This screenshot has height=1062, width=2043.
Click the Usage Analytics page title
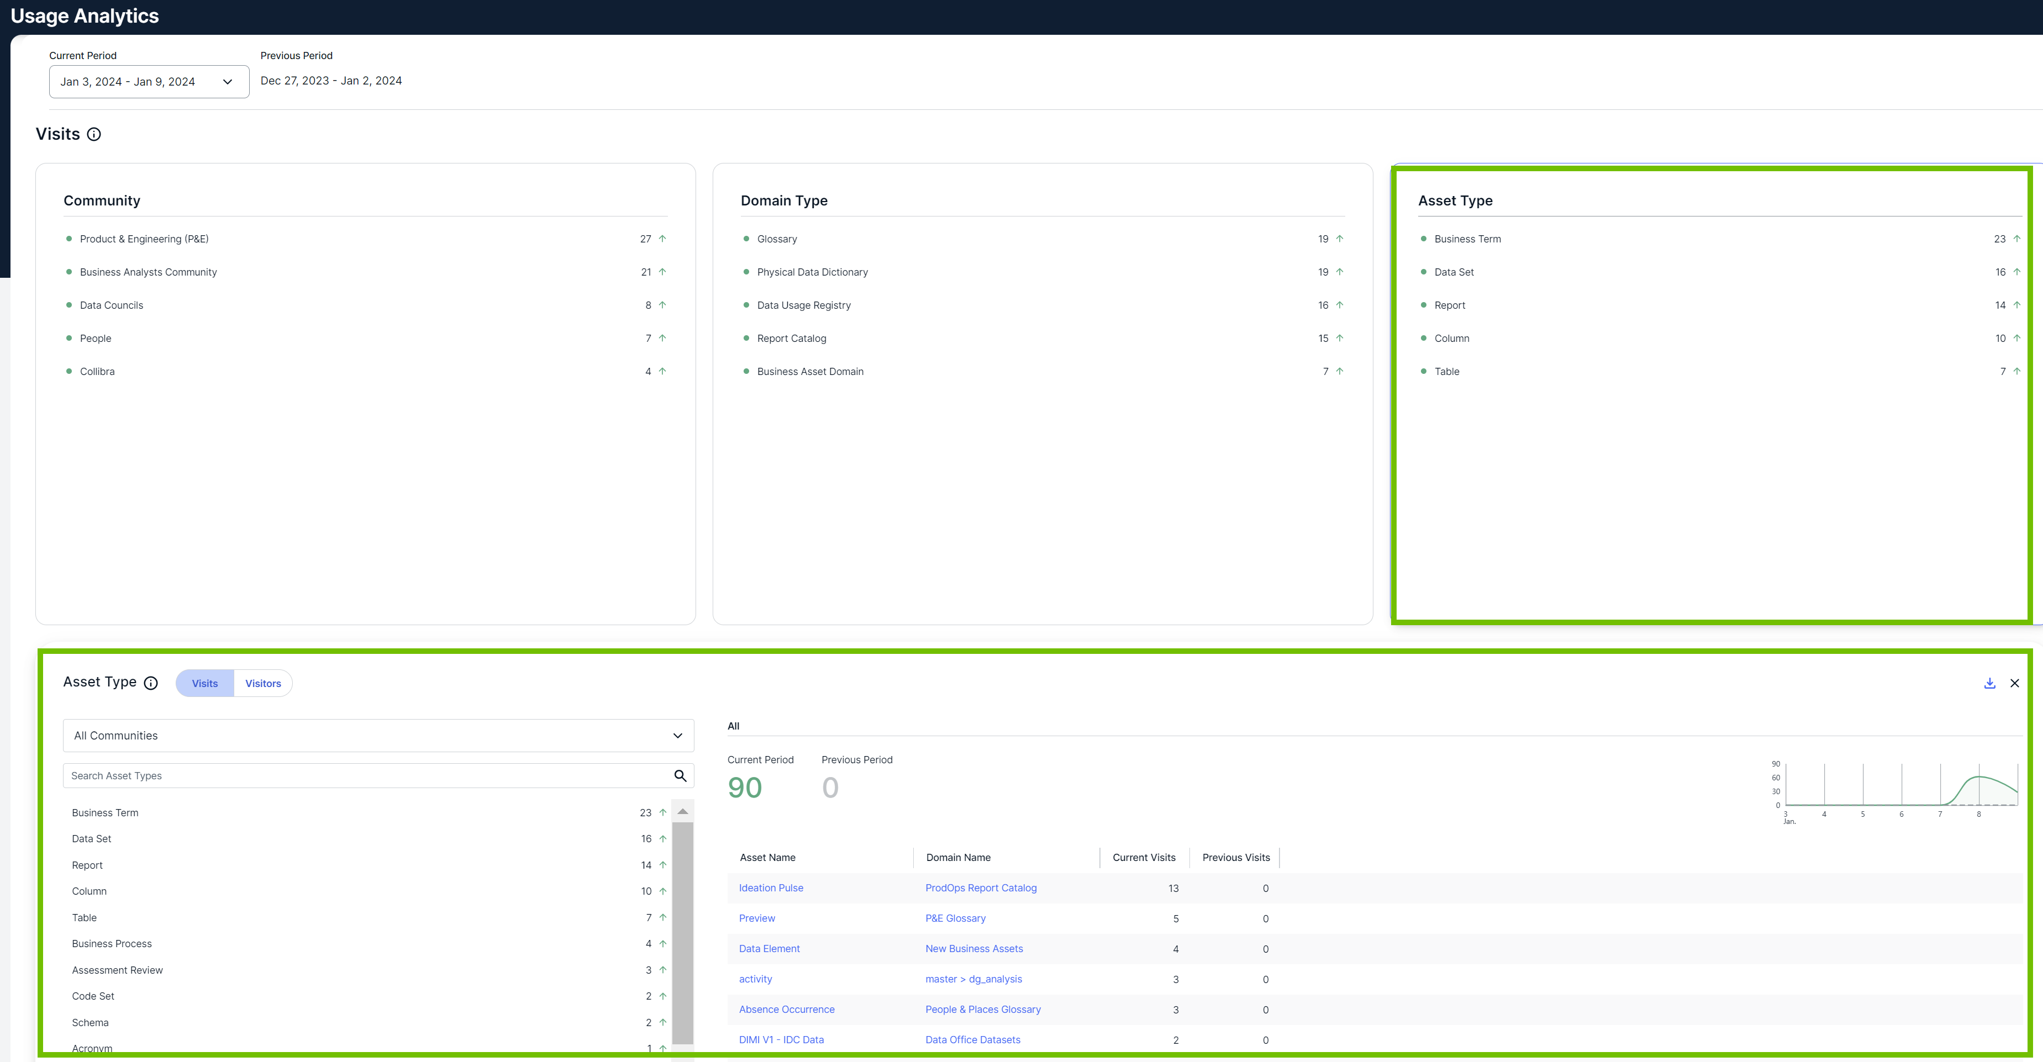pyautogui.click(x=84, y=16)
